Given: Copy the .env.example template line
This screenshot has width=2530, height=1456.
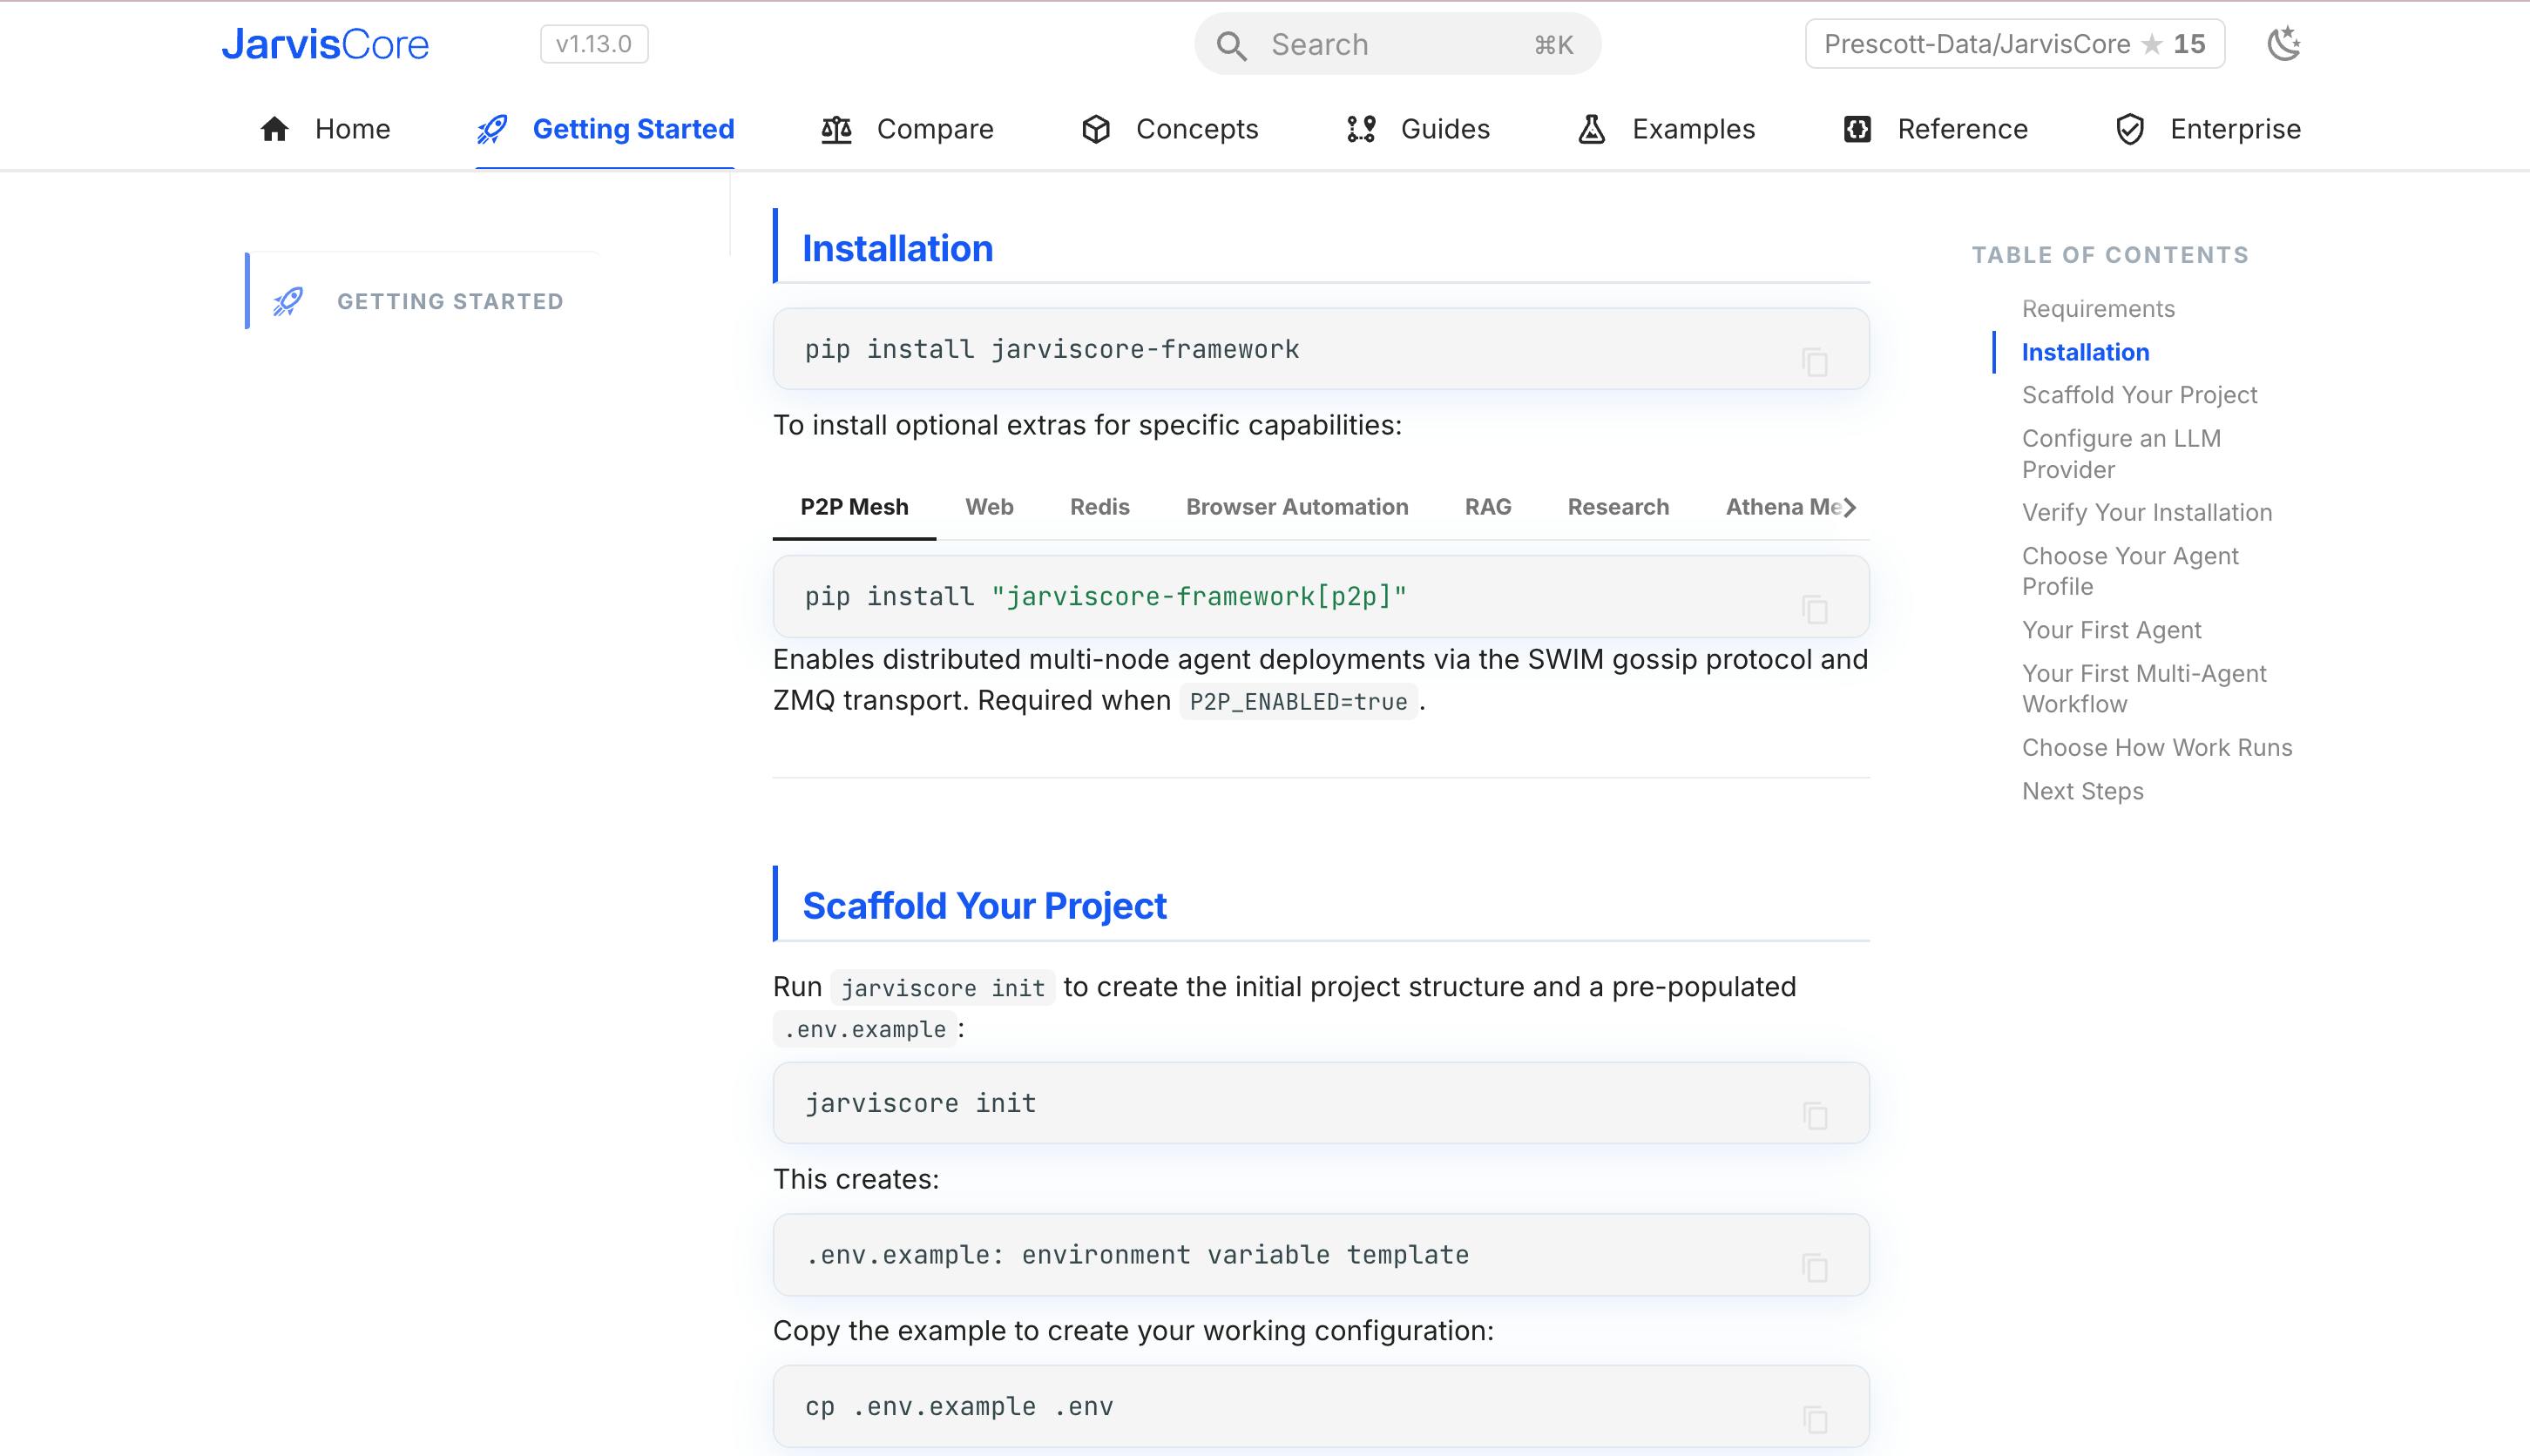Looking at the screenshot, I should [1815, 1268].
